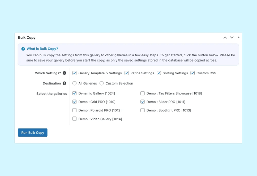Viewport: 257px width, 176px height.
Task: Deselect Demo : Grid PRO [1010] gallery
Action: tap(75, 102)
